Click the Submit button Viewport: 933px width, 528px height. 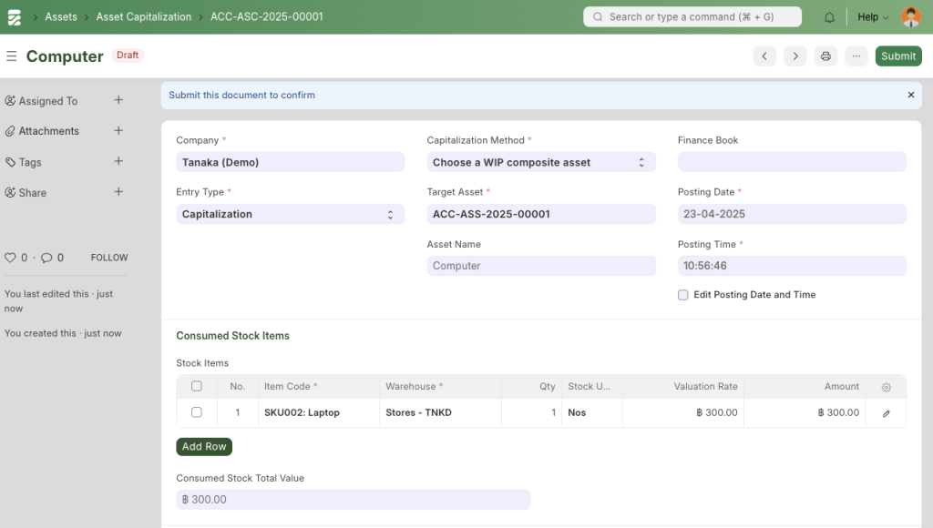coord(897,56)
